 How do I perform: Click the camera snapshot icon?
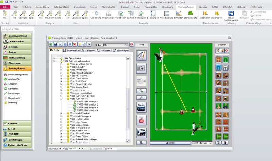(141, 68)
